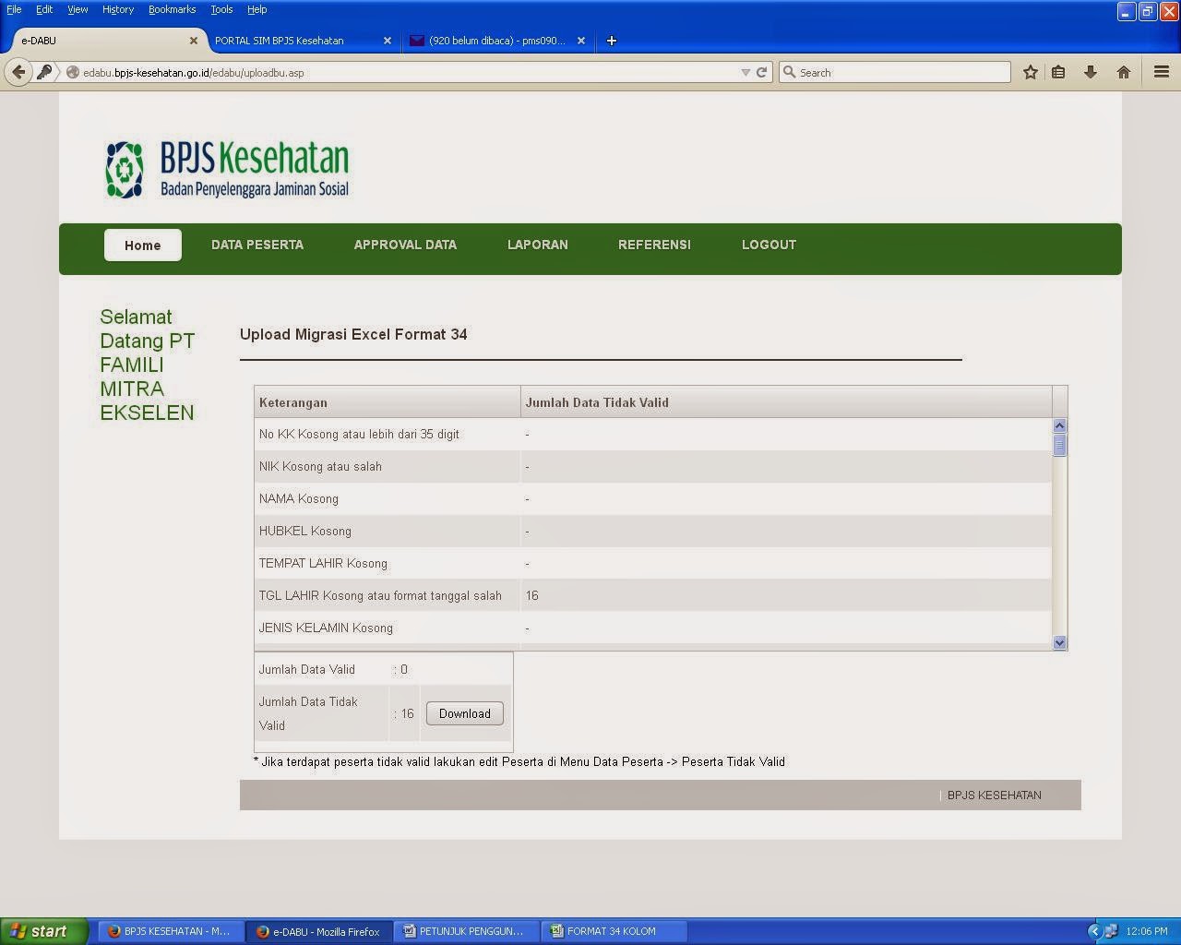The width and height of the screenshot is (1181, 945).
Task: Click the Windows Start button
Action: (x=43, y=931)
